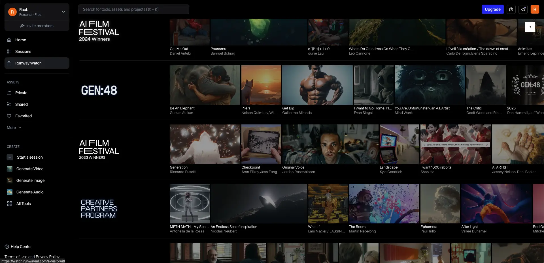Screen dimensions: 544x263
Task: Click the Shared folder icon
Action: tap(9, 104)
